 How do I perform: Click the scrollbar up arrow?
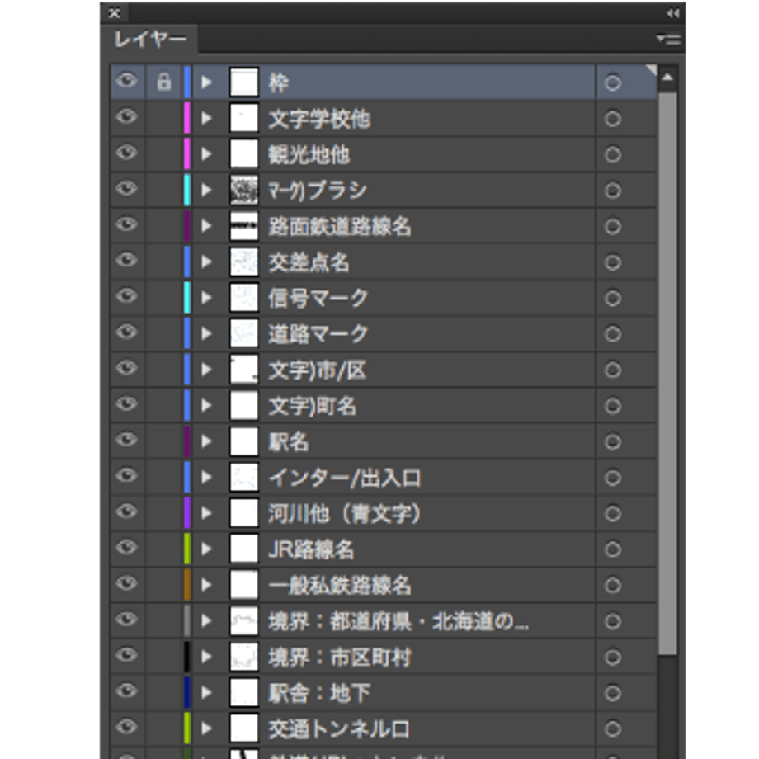[667, 78]
